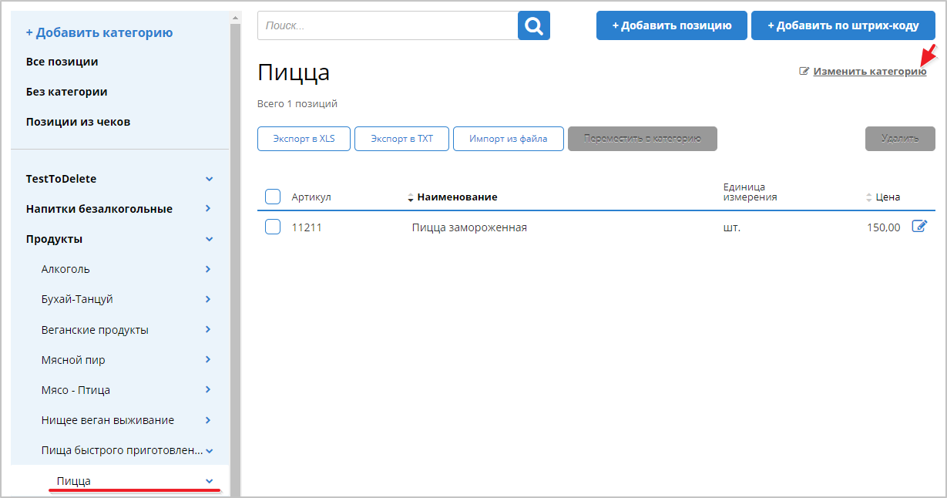Check the box for item 11211
The width and height of the screenshot is (947, 498).
click(x=273, y=227)
